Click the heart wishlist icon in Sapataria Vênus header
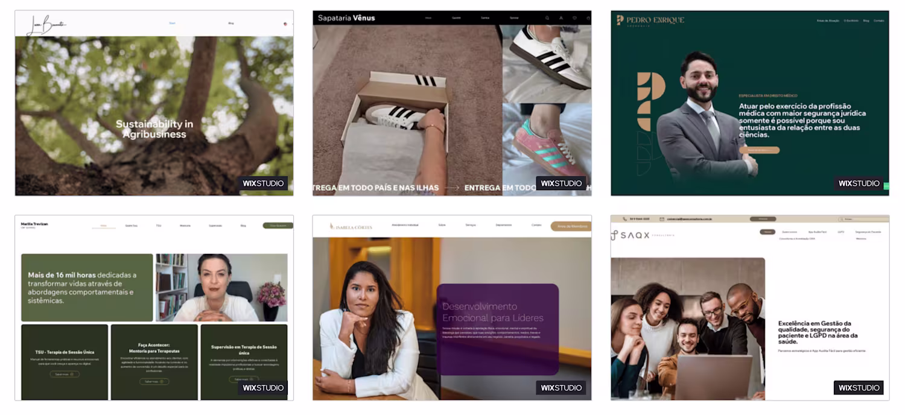This screenshot has height=415, width=905. click(x=574, y=18)
